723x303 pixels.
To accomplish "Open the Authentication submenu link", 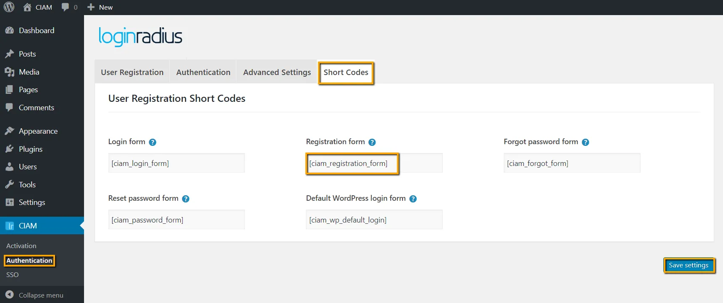I will [x=29, y=261].
